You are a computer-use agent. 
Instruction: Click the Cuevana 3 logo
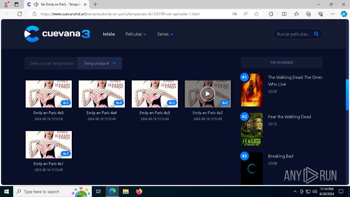(x=57, y=34)
